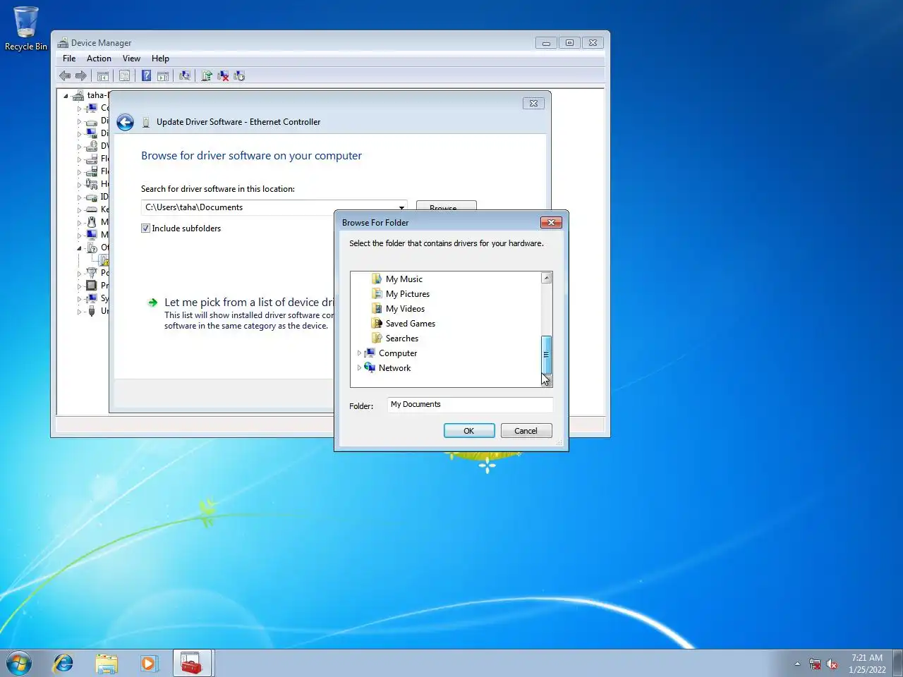Screen dimensions: 903x677
Task: Open Recycle Bin on the desktop
Action: [26, 28]
